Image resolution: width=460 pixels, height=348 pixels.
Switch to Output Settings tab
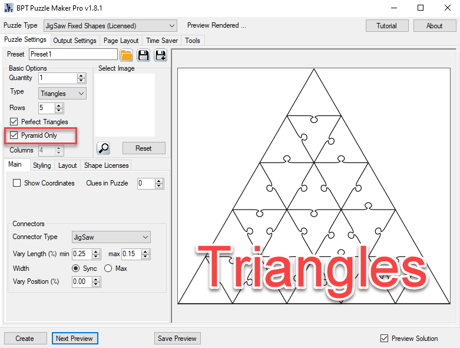point(75,41)
